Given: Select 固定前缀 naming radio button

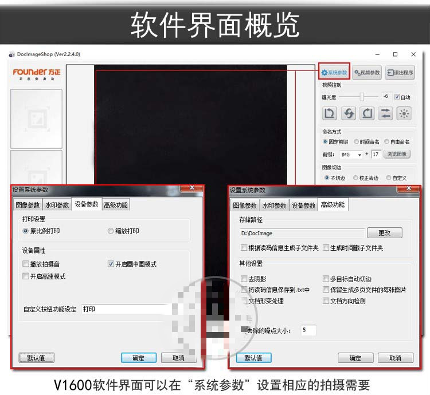Looking at the screenshot, I should [x=325, y=141].
